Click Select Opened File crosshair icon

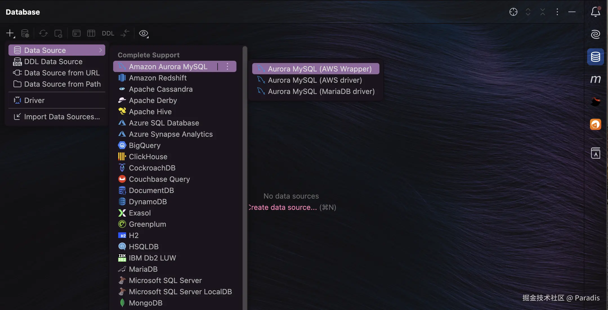(513, 12)
